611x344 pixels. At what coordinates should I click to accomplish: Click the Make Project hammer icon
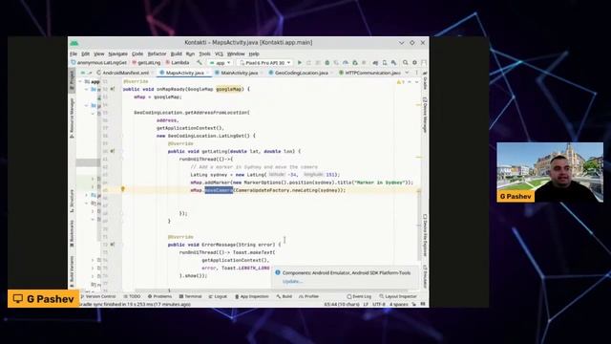click(x=200, y=62)
